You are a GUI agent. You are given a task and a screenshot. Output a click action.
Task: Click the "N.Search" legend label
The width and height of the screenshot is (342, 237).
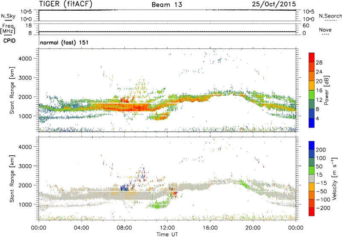(x=330, y=16)
